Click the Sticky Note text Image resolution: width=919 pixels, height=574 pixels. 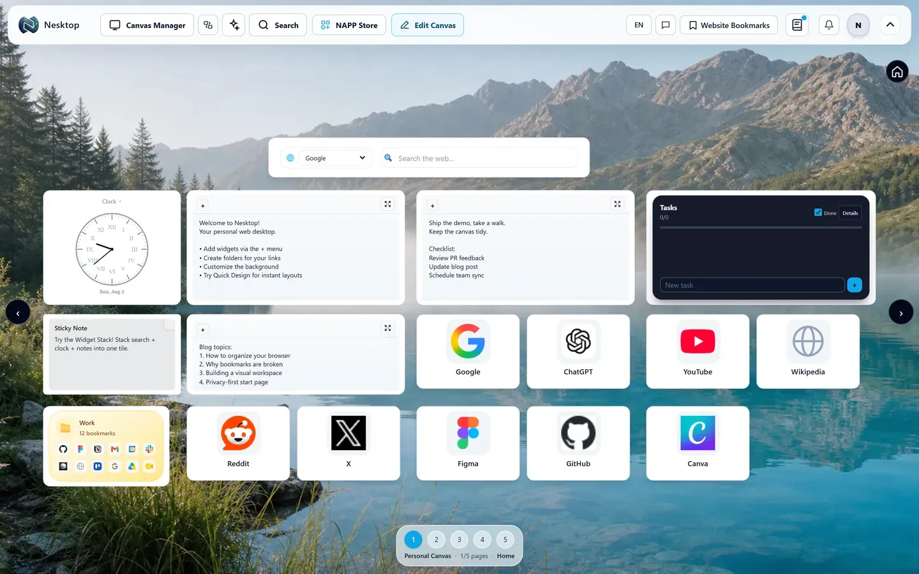(x=105, y=344)
